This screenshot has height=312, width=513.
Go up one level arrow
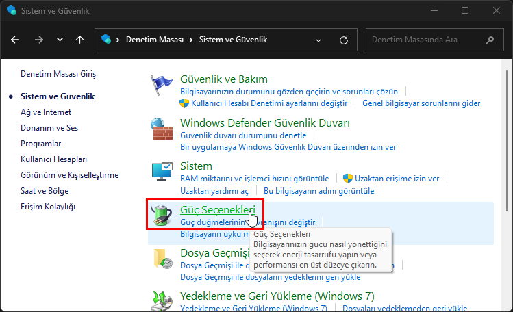[80, 40]
